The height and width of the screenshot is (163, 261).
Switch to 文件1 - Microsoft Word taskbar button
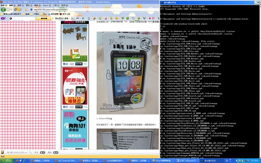tap(187, 161)
